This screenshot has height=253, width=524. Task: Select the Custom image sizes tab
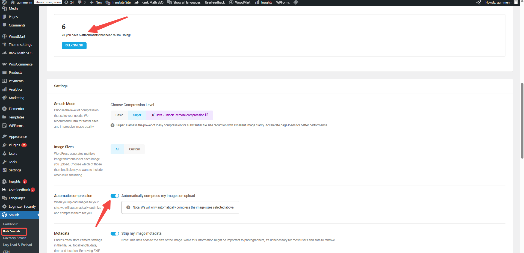tap(134, 149)
